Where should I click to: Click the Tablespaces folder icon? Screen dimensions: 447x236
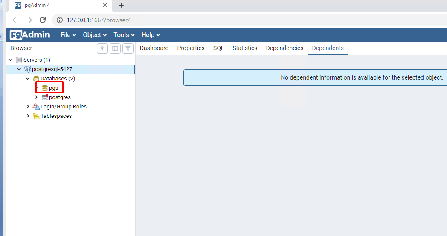pyautogui.click(x=36, y=116)
